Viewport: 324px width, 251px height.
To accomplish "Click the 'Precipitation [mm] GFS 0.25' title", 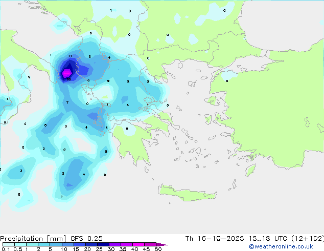I will click(x=51, y=239).
